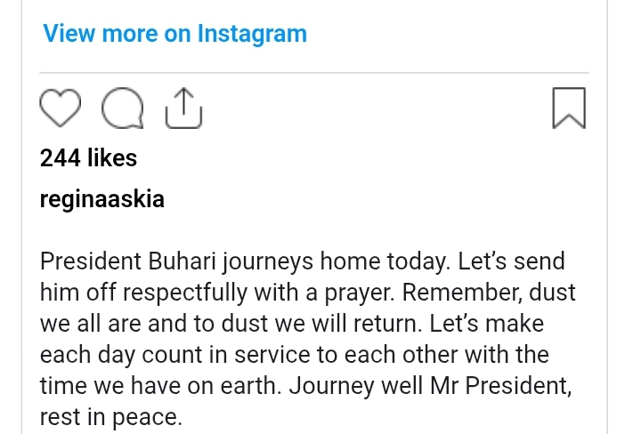The height and width of the screenshot is (434, 641).
Task: Click the word likes beside 244
Action: [x=112, y=158]
